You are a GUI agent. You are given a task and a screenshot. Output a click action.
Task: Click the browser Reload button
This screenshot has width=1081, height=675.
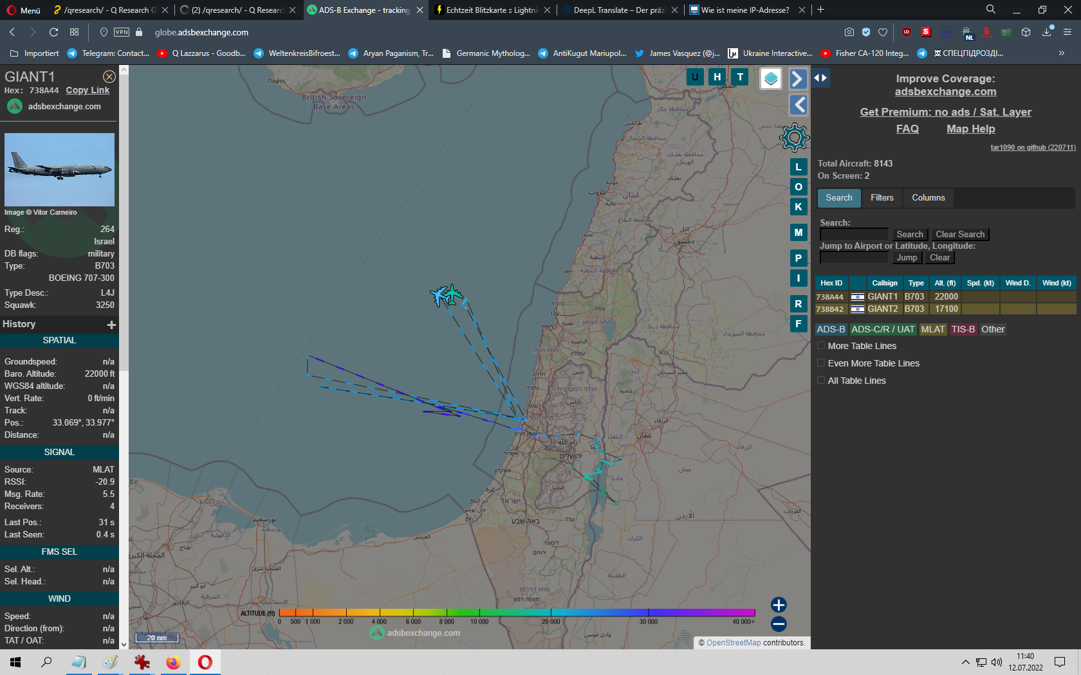click(54, 32)
